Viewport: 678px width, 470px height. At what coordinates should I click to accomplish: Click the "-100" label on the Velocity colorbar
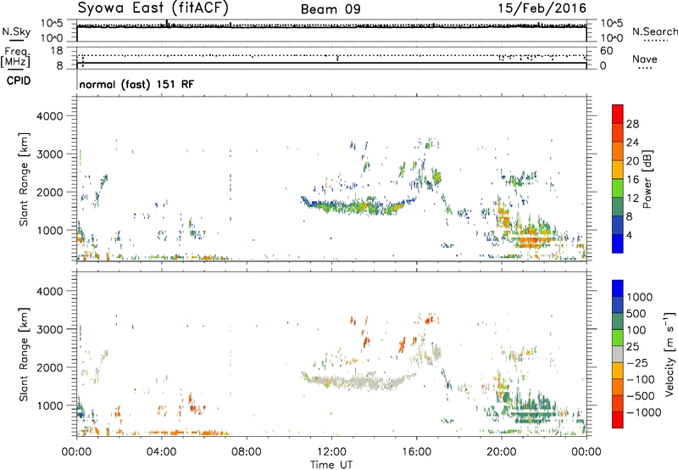641,379
